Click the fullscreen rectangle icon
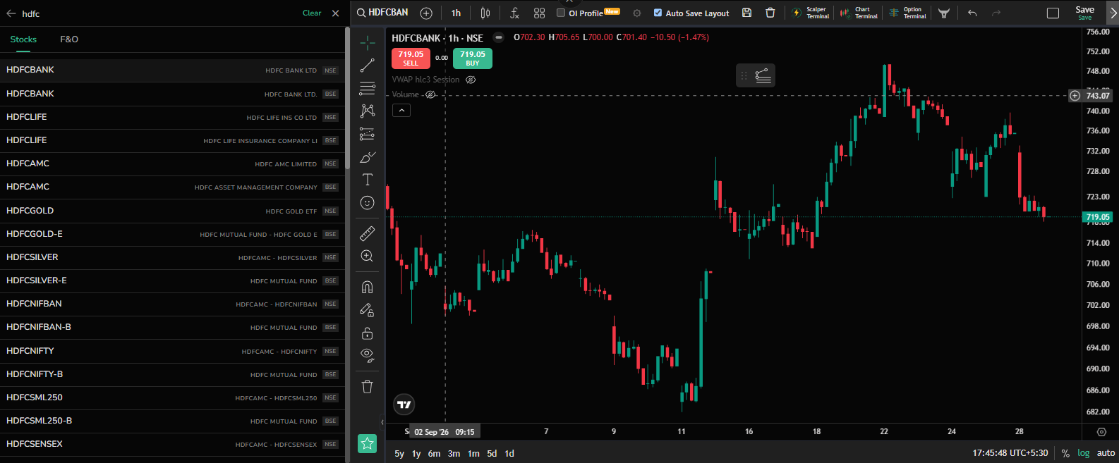Viewport: 1119px width, 463px height. (x=1053, y=13)
